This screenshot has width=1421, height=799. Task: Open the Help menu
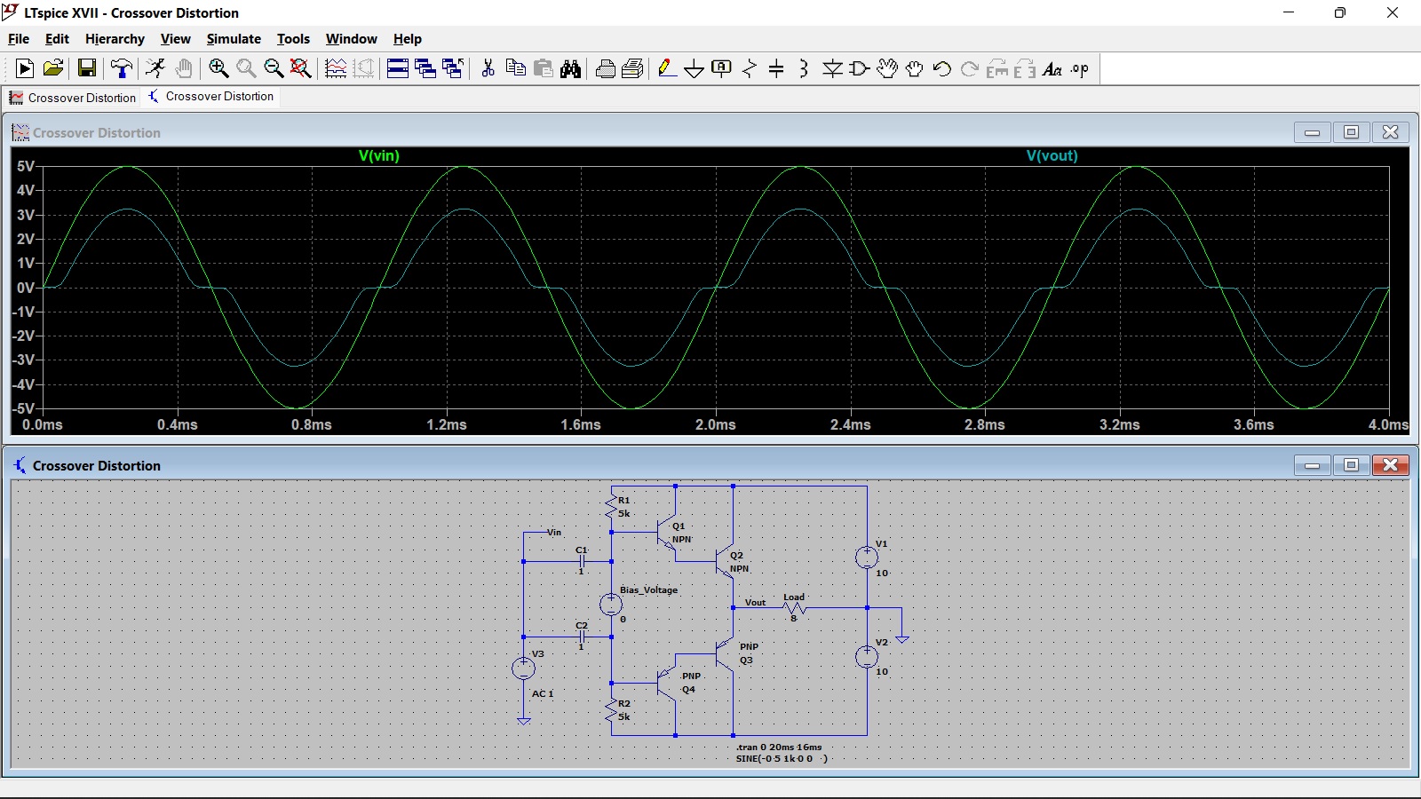tap(407, 39)
